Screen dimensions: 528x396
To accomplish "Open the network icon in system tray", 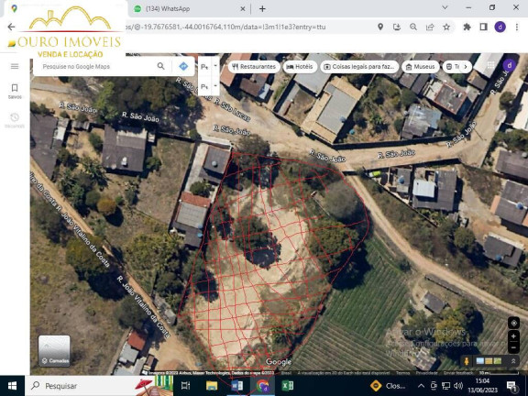I will pos(445,386).
